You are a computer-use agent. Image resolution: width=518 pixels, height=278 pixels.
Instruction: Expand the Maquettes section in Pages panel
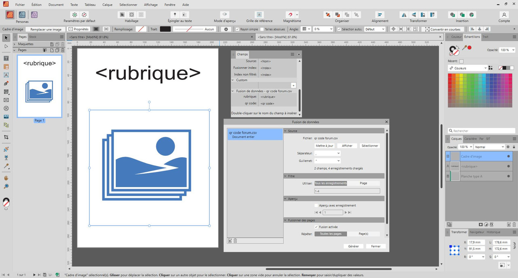click(15, 44)
